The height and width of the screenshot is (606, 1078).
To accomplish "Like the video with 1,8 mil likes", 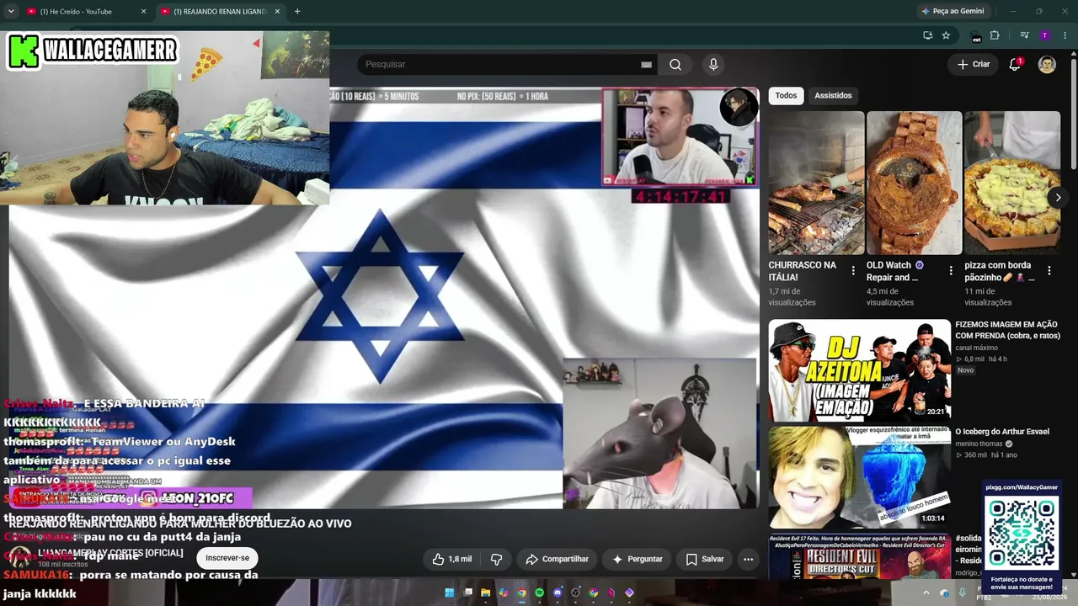I will (x=452, y=559).
